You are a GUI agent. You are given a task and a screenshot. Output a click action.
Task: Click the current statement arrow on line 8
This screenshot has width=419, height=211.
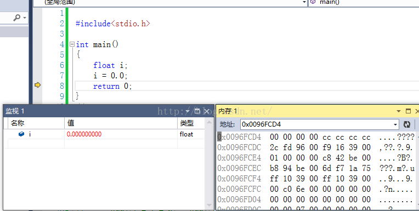click(x=37, y=85)
